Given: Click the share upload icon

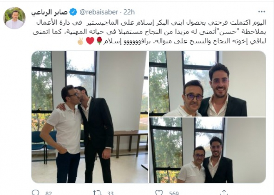Looking at the screenshot, I should (224, 193).
